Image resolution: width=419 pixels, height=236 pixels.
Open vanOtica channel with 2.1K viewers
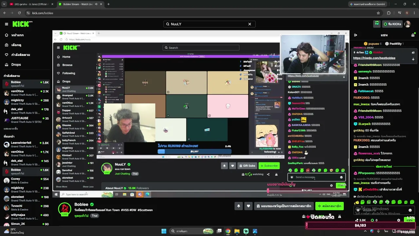click(x=26, y=93)
